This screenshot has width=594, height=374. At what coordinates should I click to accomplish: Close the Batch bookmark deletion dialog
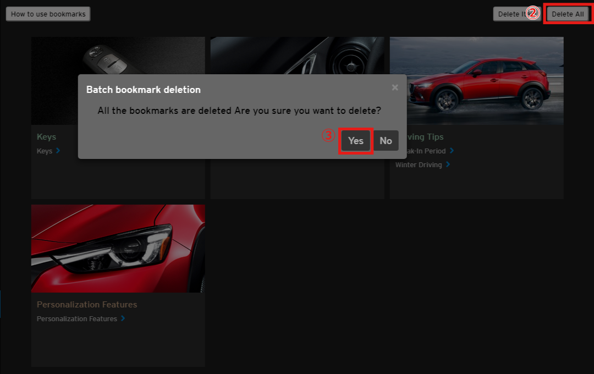tap(395, 87)
